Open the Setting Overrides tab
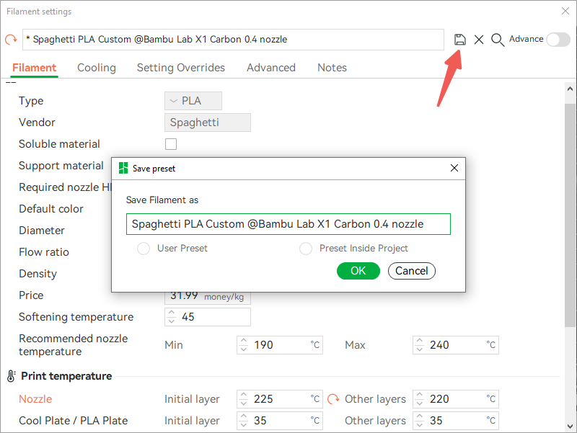The height and width of the screenshot is (433, 577). tap(181, 68)
